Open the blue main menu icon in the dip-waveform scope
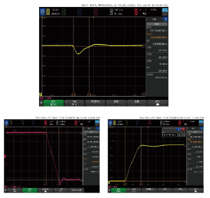This screenshot has width=210, height=198. (x=42, y=12)
